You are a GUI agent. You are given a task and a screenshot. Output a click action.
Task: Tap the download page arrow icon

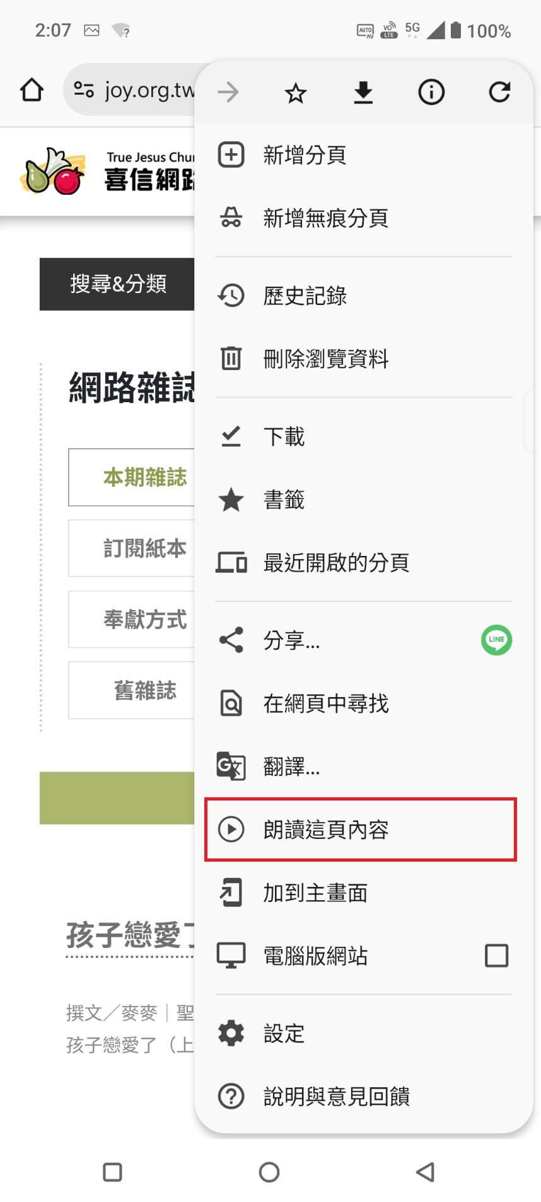click(363, 93)
